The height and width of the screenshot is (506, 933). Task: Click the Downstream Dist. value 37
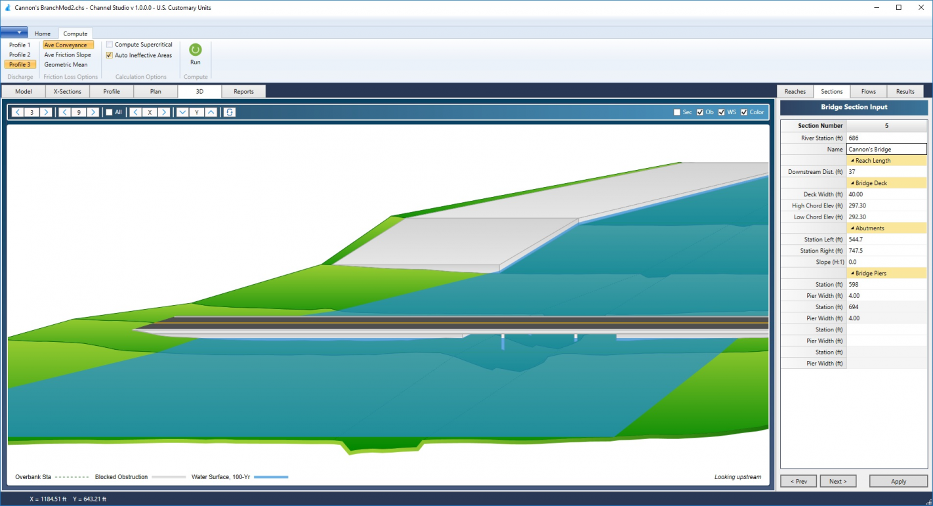887,172
